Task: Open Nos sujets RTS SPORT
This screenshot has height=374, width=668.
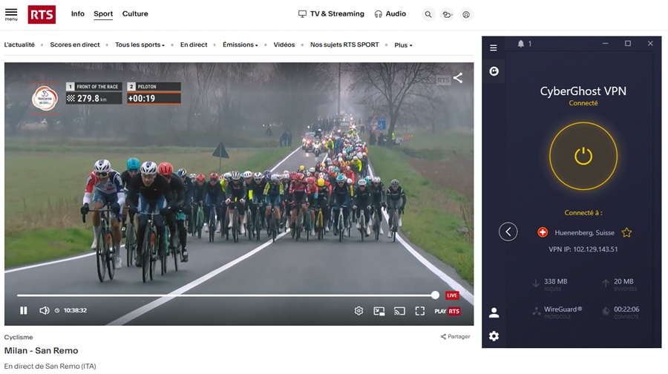Action: (x=344, y=45)
